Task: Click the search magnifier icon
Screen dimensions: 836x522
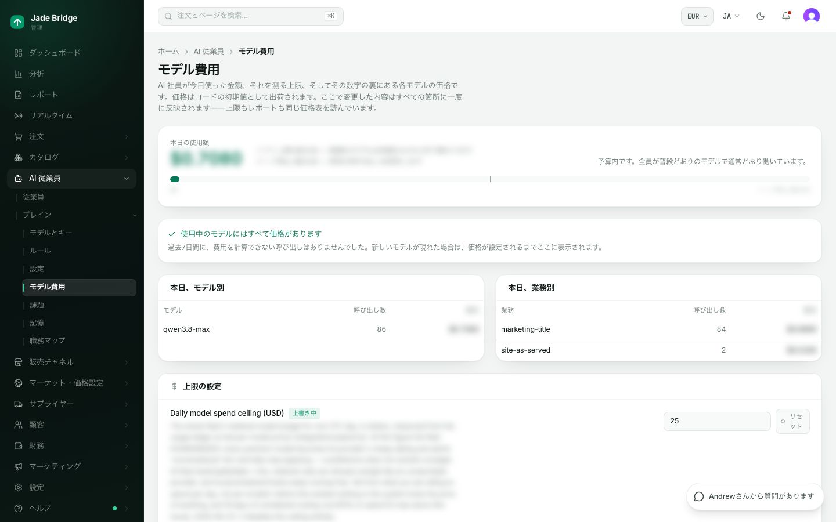Action: click(x=168, y=16)
